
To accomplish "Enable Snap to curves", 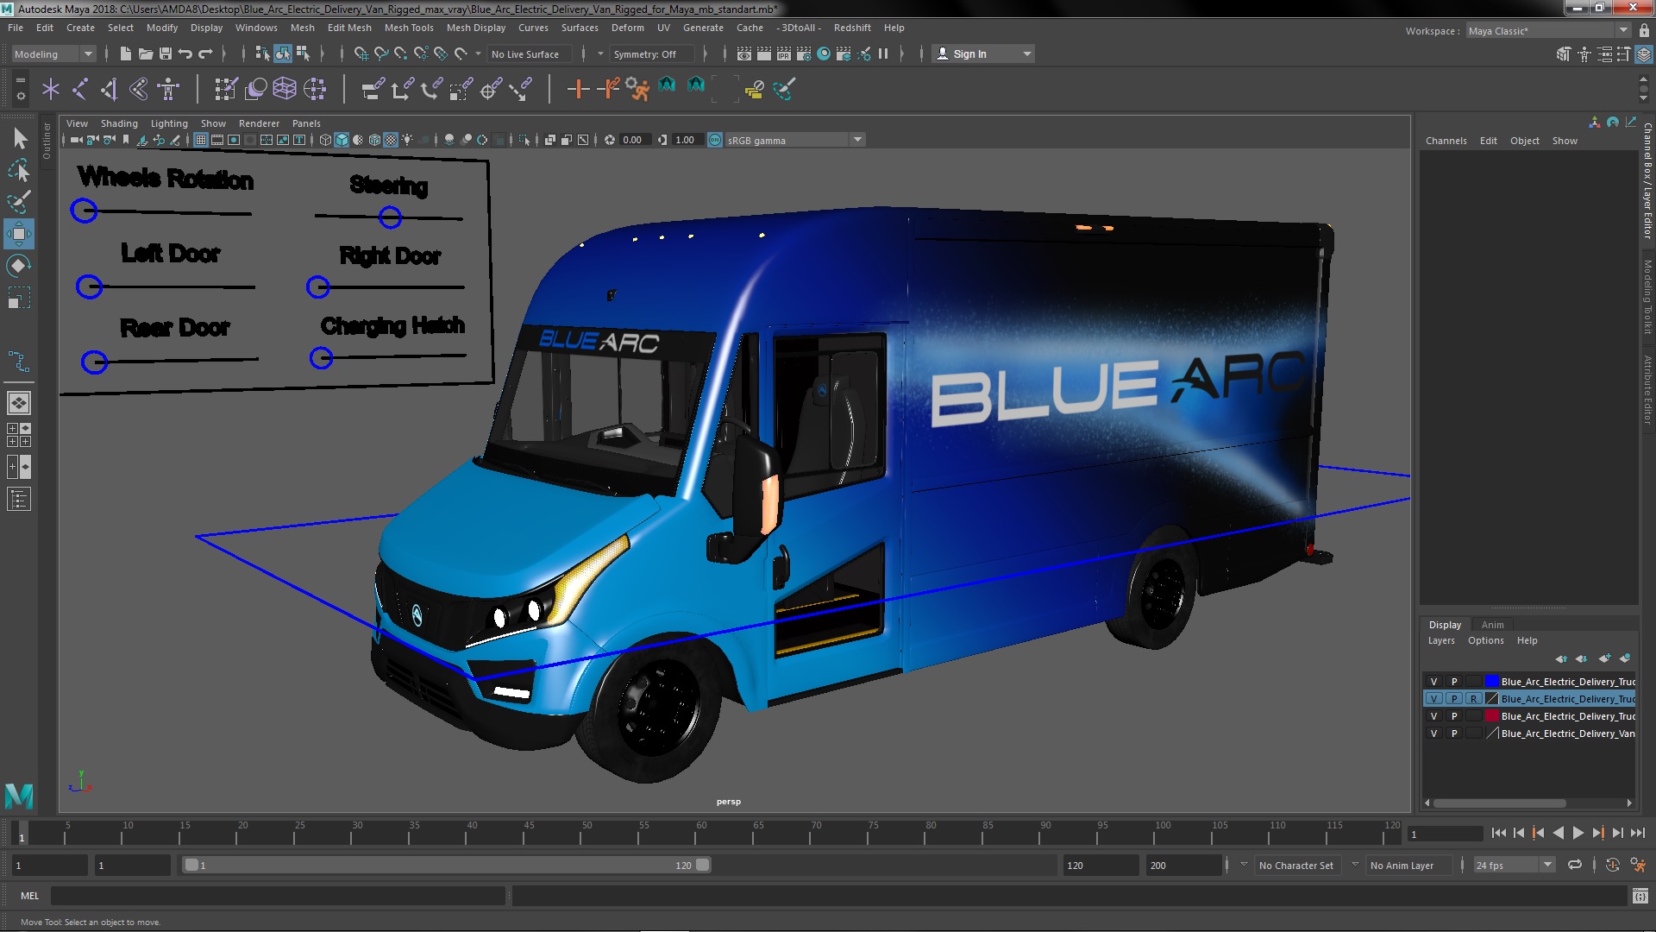I will (x=381, y=54).
